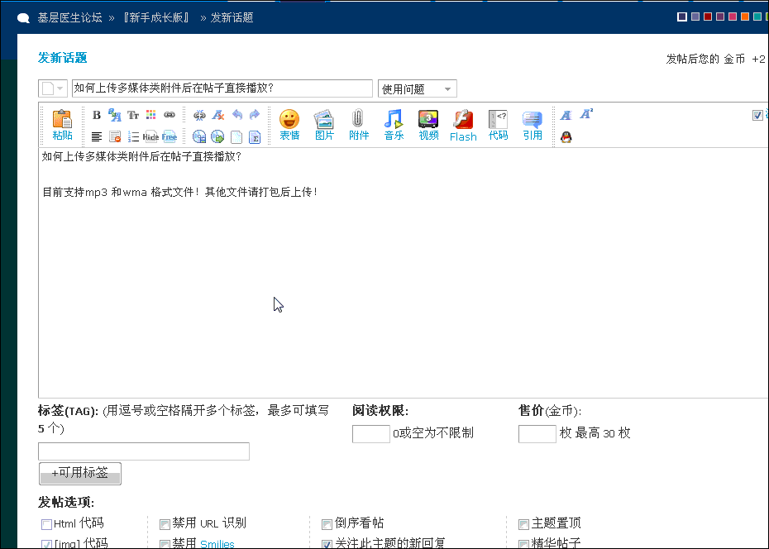Go to 基层医生论坛 in the breadcrumb
This screenshot has width=769, height=549.
[69, 17]
